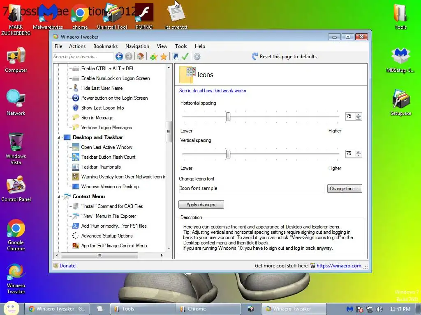Click the tree panel vertical scrollbar thumb

(169, 132)
